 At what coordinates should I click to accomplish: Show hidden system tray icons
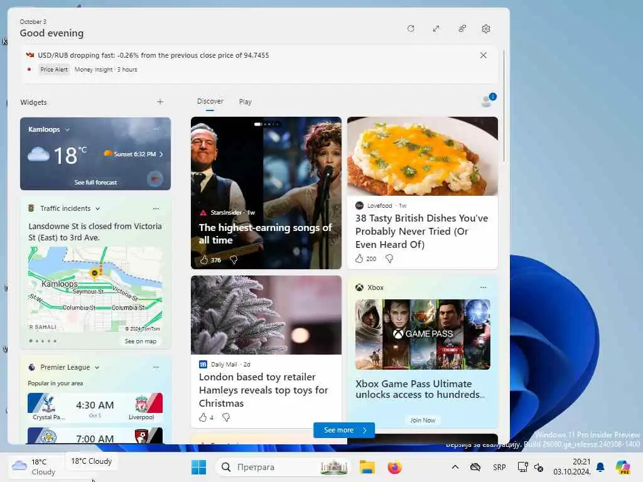[x=455, y=467]
